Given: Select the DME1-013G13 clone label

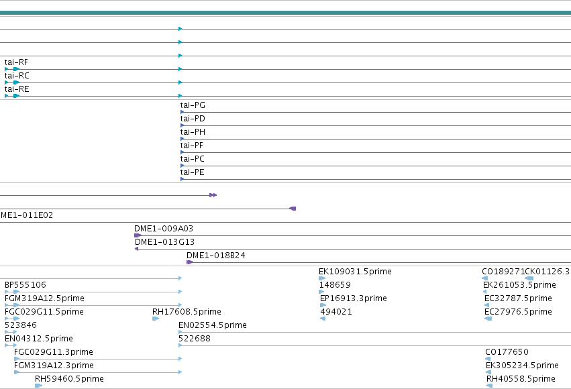Looking at the screenshot, I should pos(164,242).
